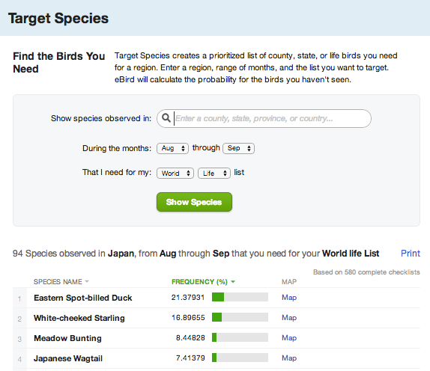Open the World region list dropdown
The width and height of the screenshot is (430, 371).
click(175, 173)
